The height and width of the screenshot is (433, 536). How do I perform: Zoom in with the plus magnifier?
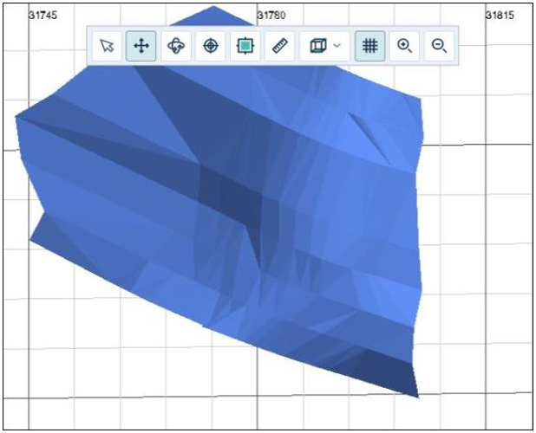[404, 47]
